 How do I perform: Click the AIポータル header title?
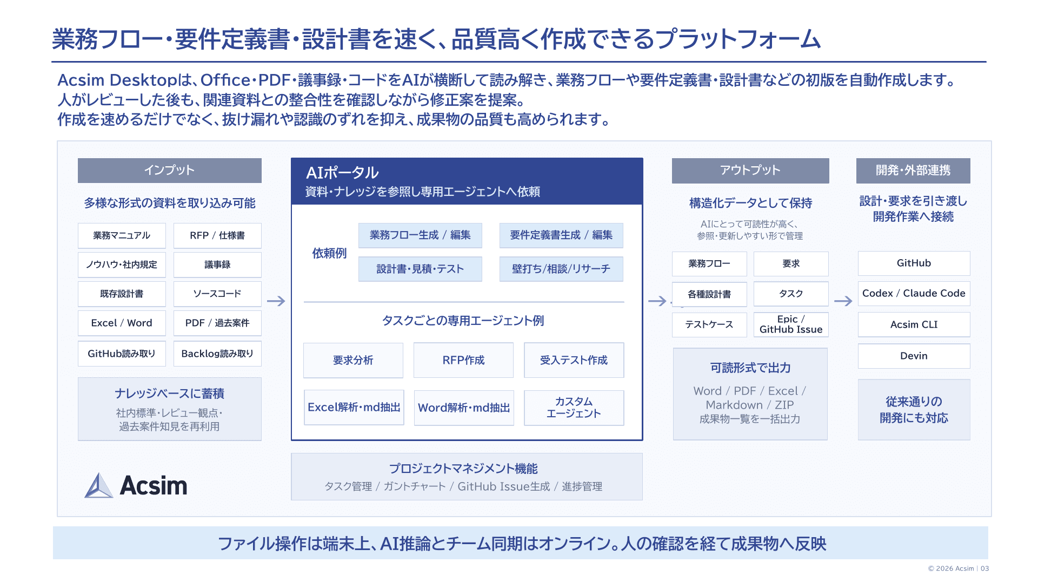[x=342, y=173]
